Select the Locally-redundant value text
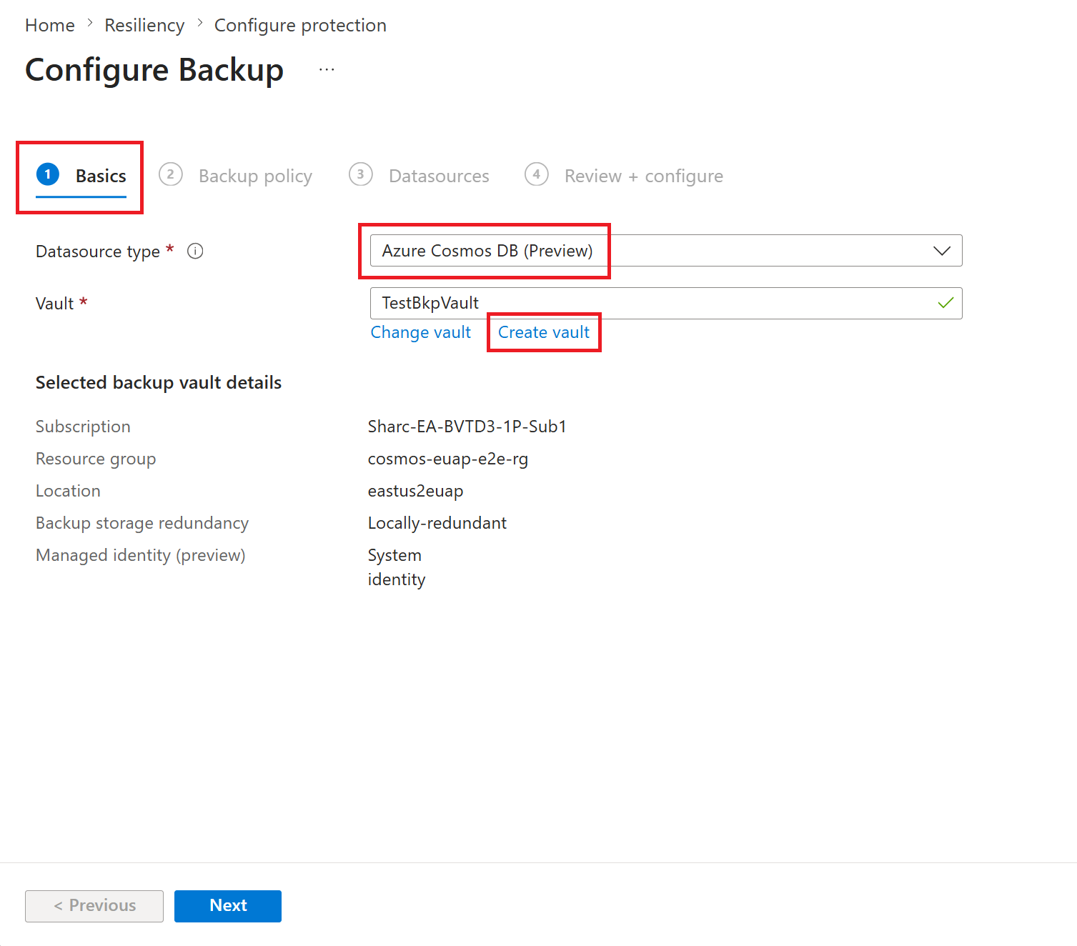This screenshot has width=1077, height=946. [437, 523]
